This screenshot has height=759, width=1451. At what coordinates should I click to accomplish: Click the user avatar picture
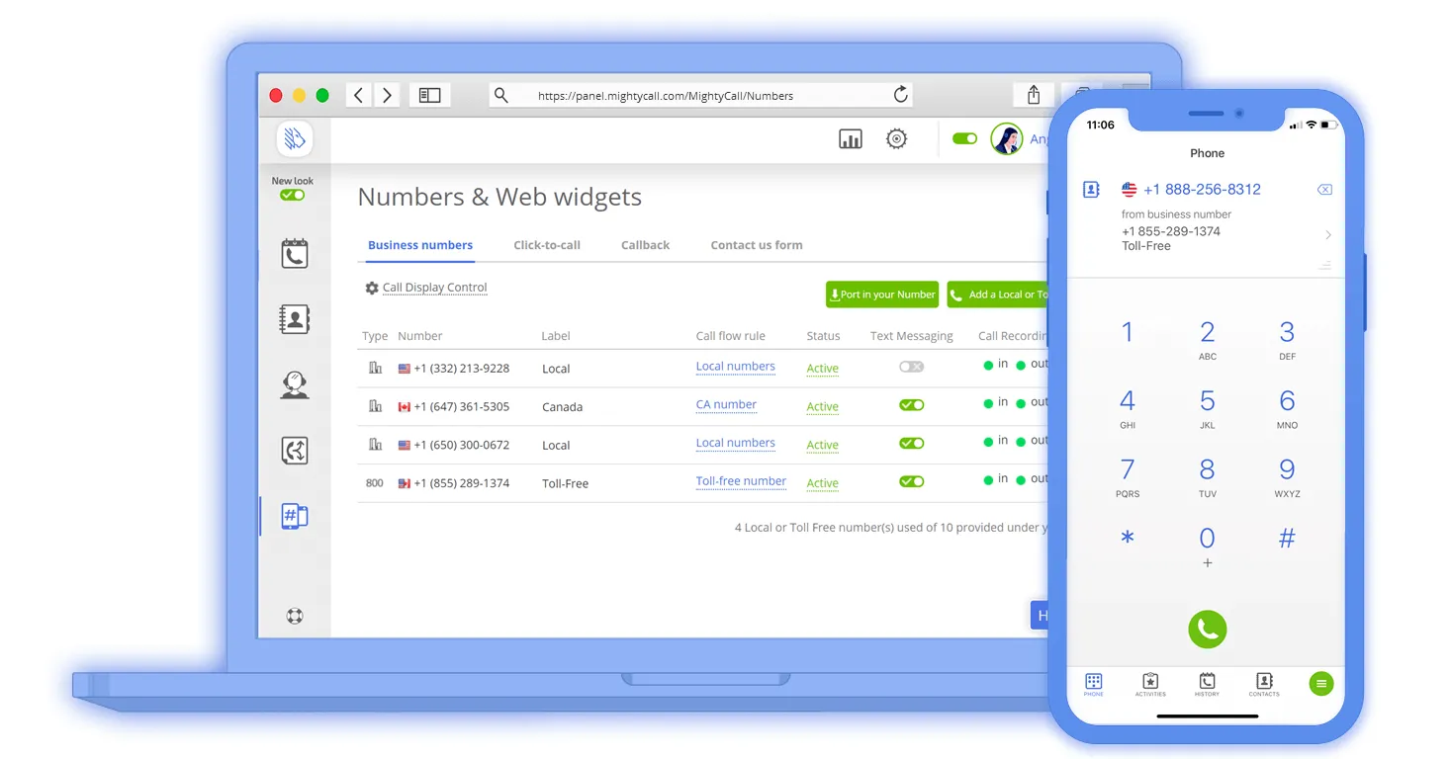(1006, 139)
